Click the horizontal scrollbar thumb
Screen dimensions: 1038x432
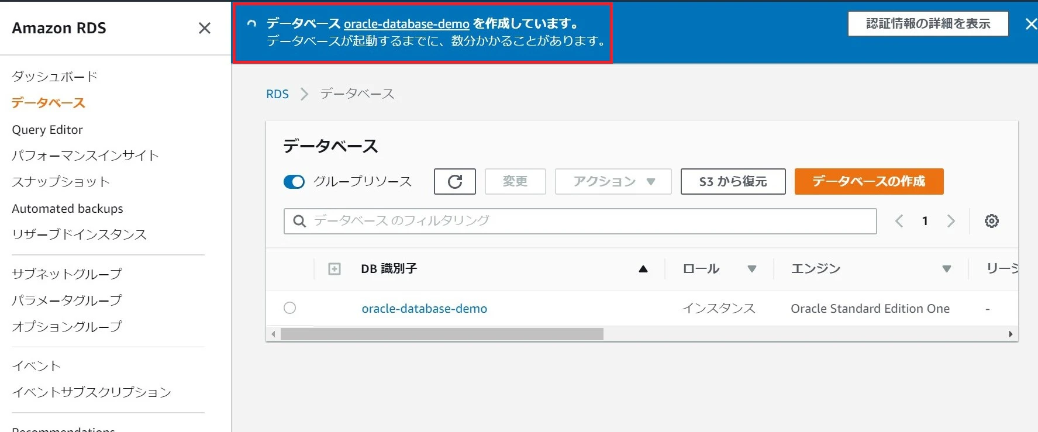tap(442, 334)
